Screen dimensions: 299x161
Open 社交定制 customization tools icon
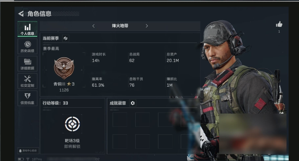click(x=27, y=81)
